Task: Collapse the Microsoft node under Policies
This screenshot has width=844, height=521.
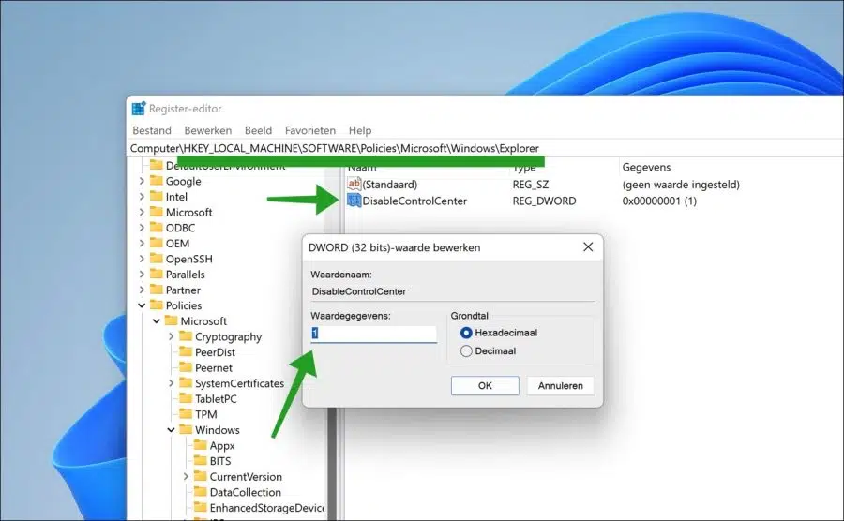Action: pyautogui.click(x=157, y=321)
